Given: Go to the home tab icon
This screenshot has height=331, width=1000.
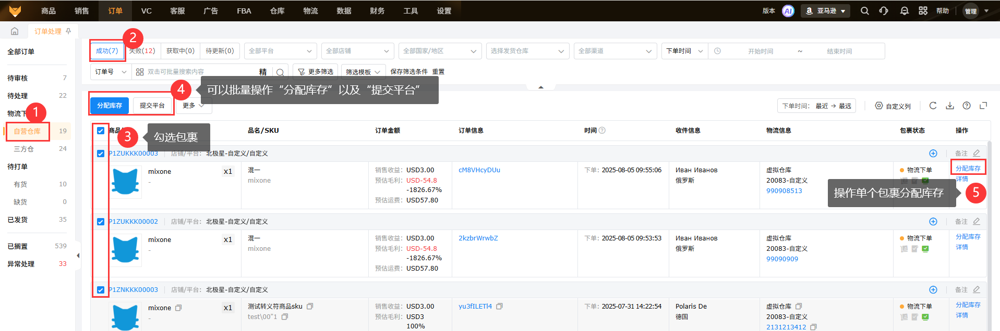Looking at the screenshot, I should pyautogui.click(x=15, y=31).
